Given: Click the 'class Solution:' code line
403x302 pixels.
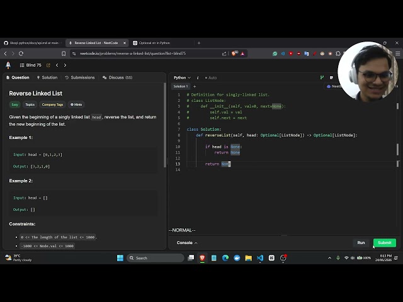Looking at the screenshot, I should pos(204,129).
